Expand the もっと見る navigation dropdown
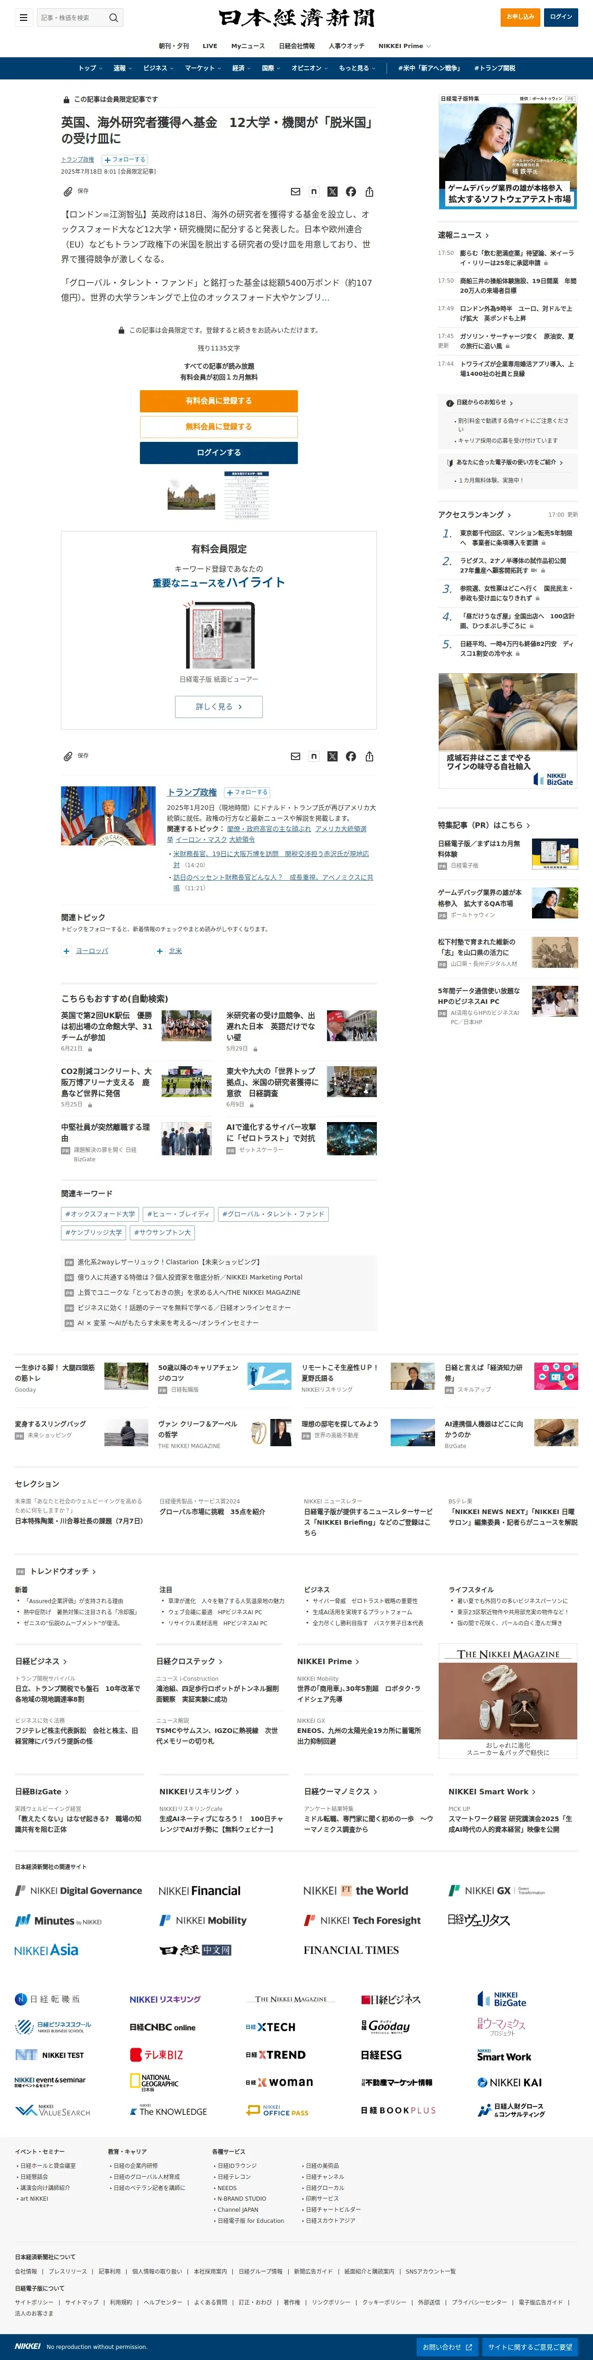The image size is (593, 2360). click(x=357, y=68)
